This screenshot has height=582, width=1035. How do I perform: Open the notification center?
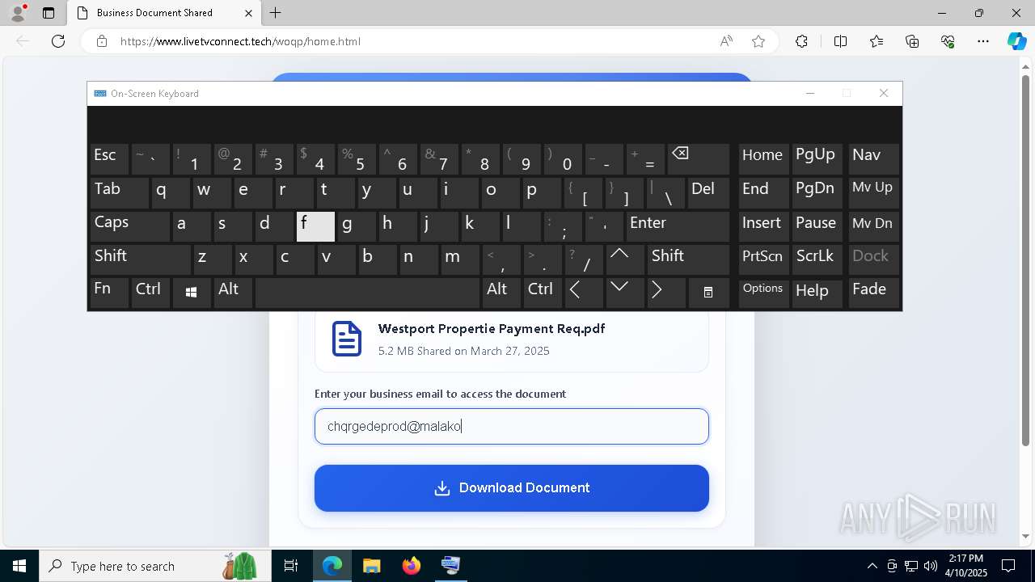pos(1008,566)
